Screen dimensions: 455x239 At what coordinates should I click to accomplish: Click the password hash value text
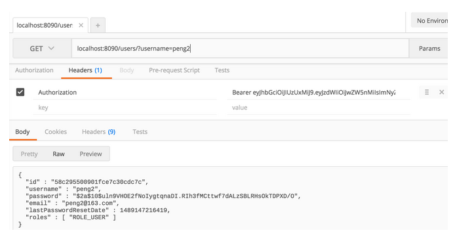[185, 196]
